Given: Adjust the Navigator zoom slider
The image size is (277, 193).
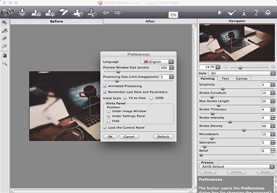Looking at the screenshot, I should (249, 68).
